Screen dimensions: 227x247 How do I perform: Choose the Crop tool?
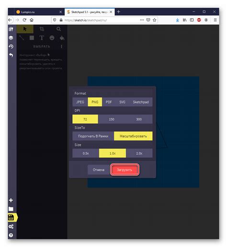coord(42,29)
